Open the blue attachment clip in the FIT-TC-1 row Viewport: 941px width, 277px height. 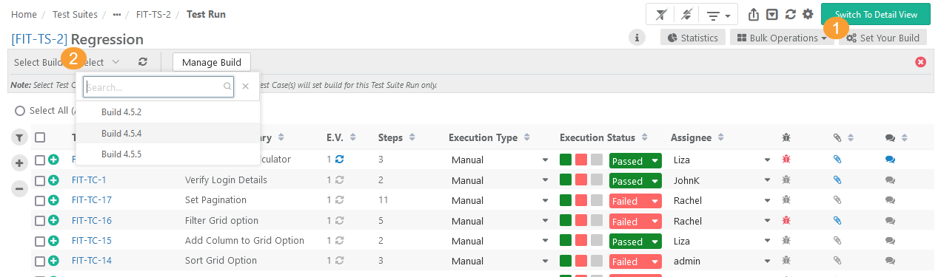837,179
